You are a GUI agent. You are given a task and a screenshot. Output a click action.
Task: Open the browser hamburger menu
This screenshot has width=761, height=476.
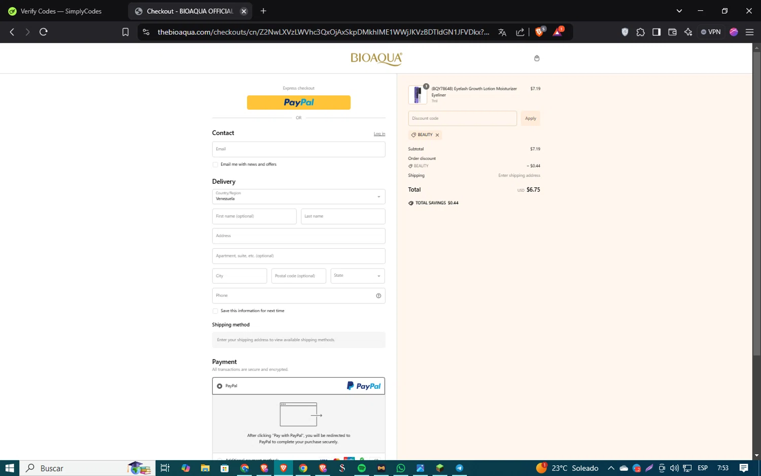(x=749, y=32)
